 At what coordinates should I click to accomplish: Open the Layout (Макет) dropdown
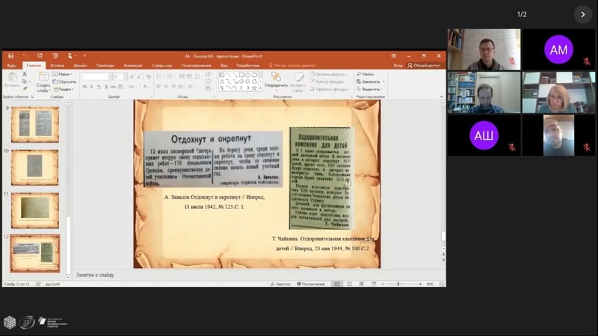click(64, 74)
